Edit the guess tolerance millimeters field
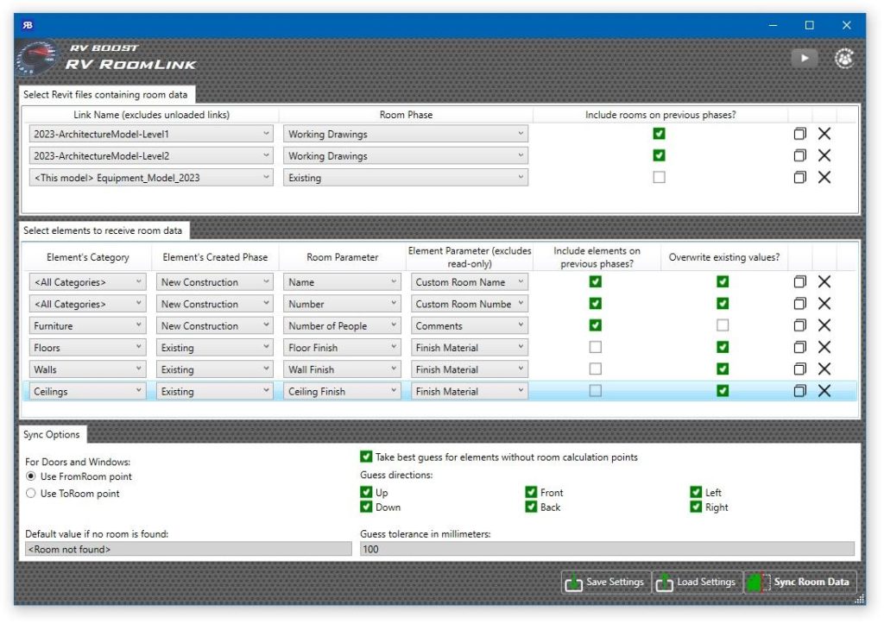The height and width of the screenshot is (624, 884). (607, 549)
